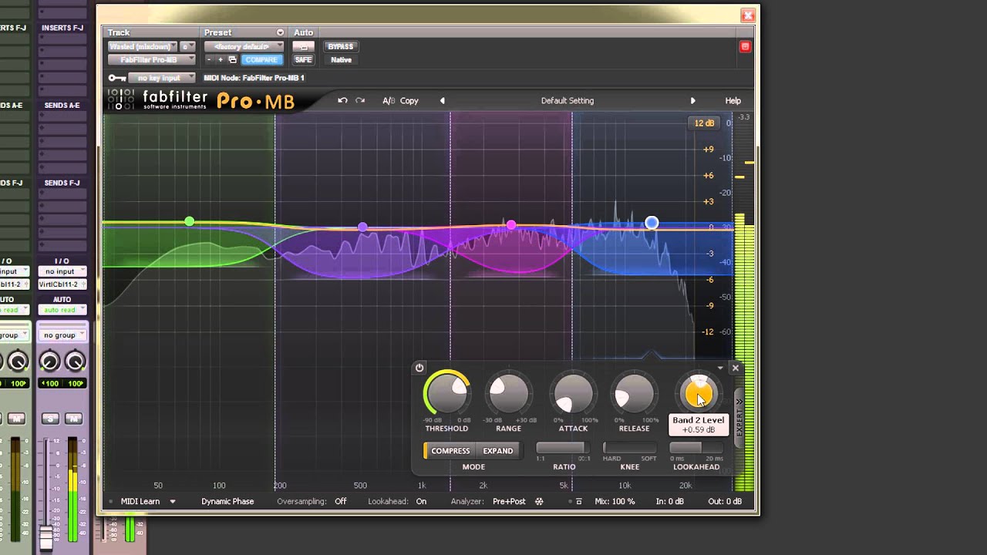Screen dimensions: 987x555
Task: Click the FabFilter logo icon
Action: click(x=121, y=101)
